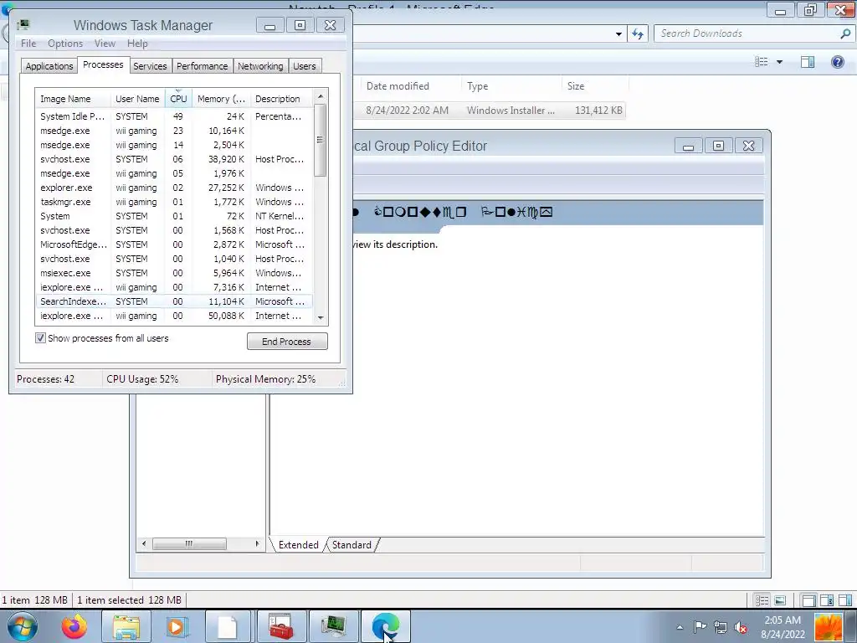The width and height of the screenshot is (857, 643).
Task: Uncheck Show processes from all users
Action: click(x=40, y=338)
